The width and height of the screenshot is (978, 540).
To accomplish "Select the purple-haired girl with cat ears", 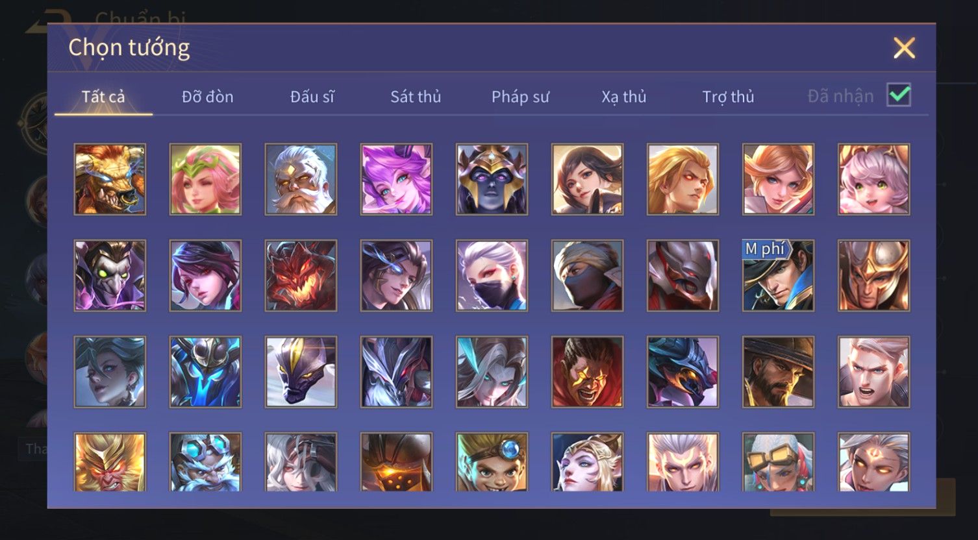I will pyautogui.click(x=396, y=179).
